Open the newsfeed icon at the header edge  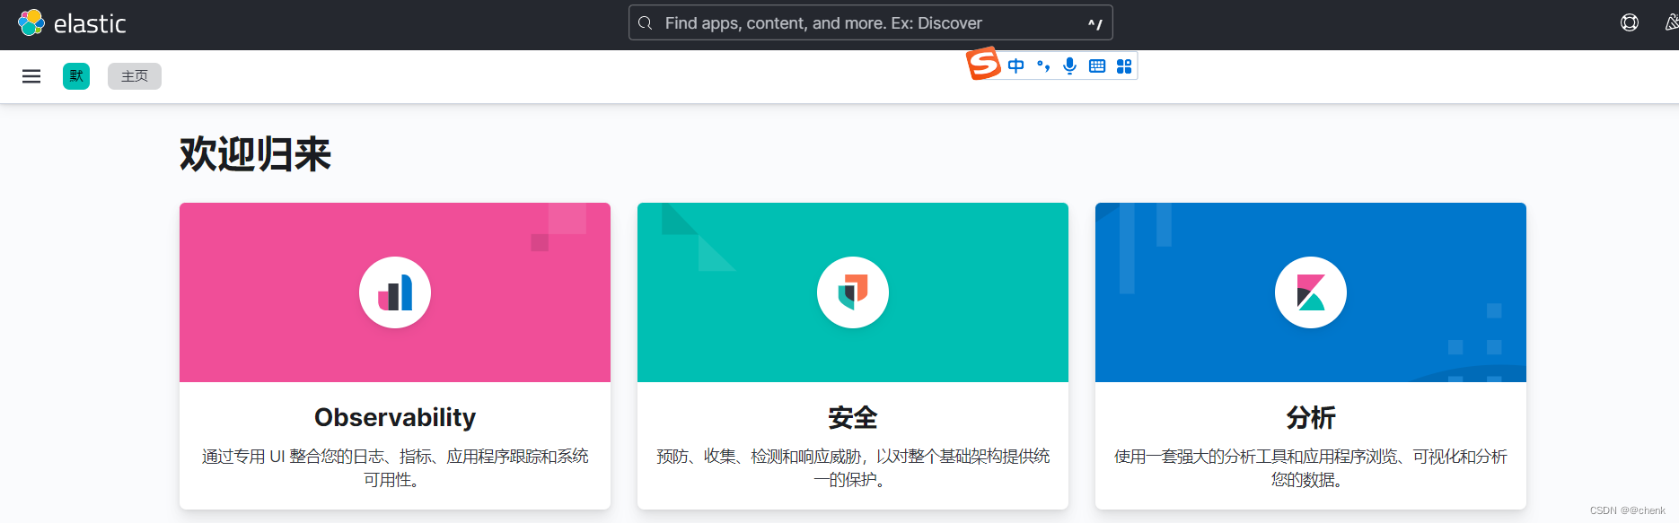(1671, 22)
